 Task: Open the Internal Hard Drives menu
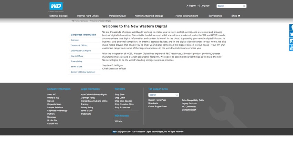pyautogui.click(x=88, y=16)
